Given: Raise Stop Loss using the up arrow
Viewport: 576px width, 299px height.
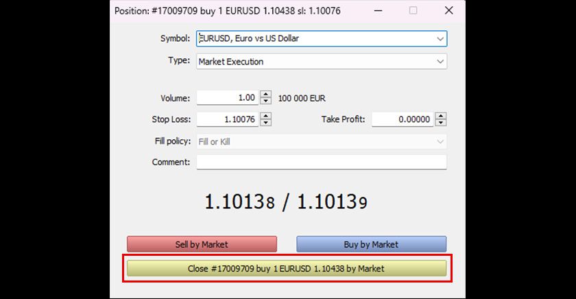Looking at the screenshot, I should pos(266,116).
